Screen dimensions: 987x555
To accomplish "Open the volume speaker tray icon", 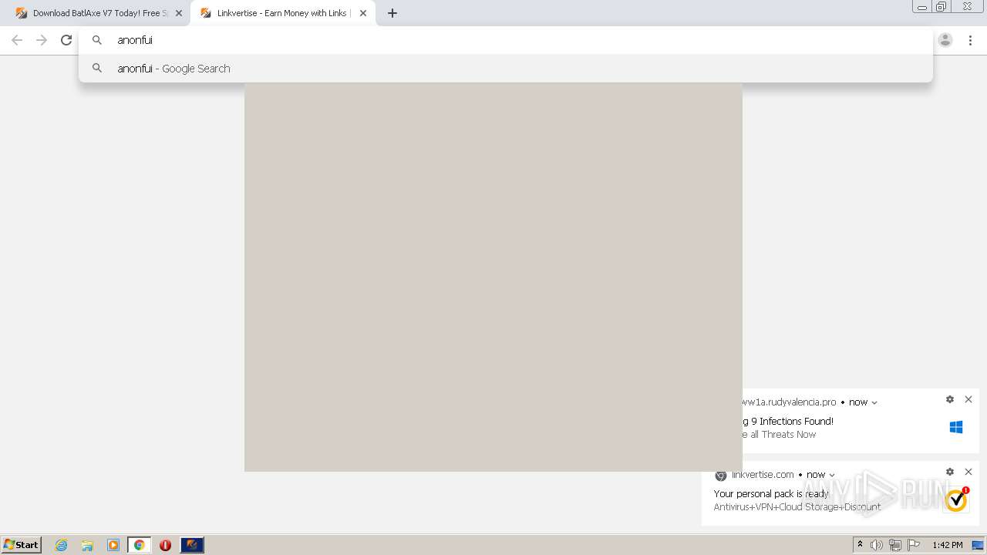I will pos(877,545).
